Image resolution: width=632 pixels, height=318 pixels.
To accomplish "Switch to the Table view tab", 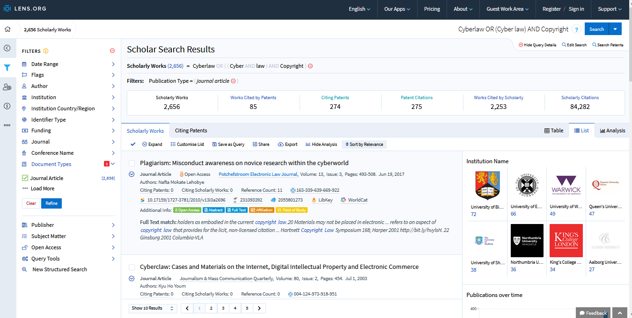I will 554,130.
